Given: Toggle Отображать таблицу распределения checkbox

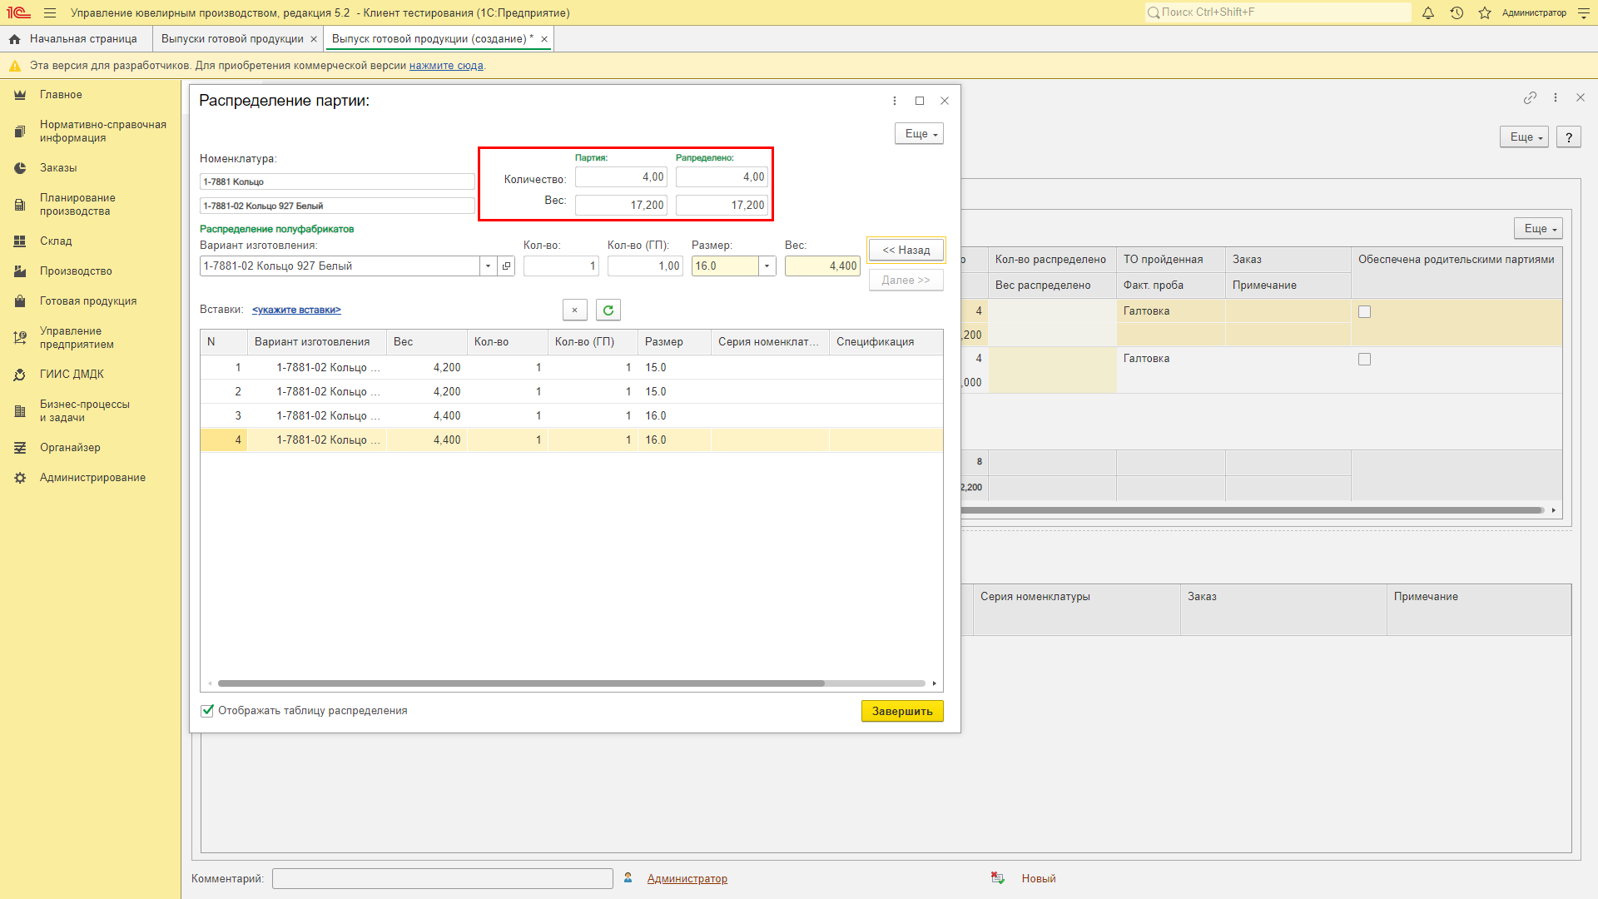Looking at the screenshot, I should coord(207,711).
